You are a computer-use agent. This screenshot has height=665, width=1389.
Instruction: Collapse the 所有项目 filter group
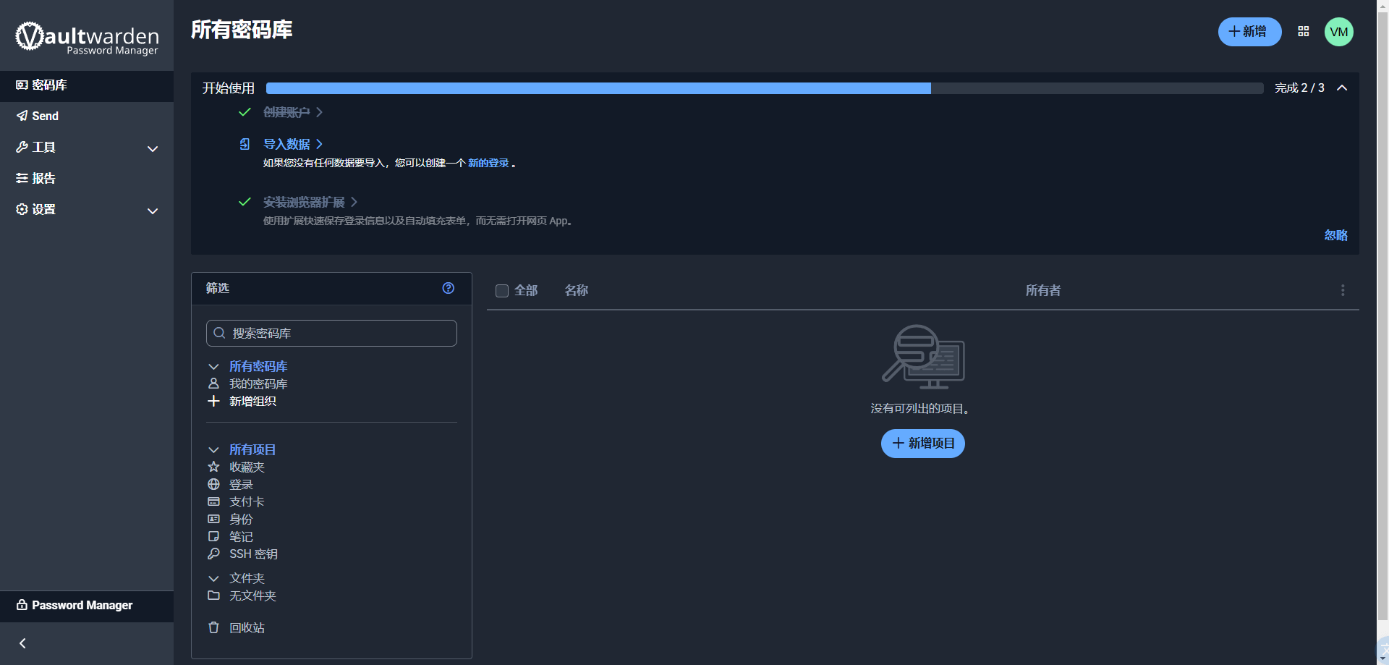(213, 449)
